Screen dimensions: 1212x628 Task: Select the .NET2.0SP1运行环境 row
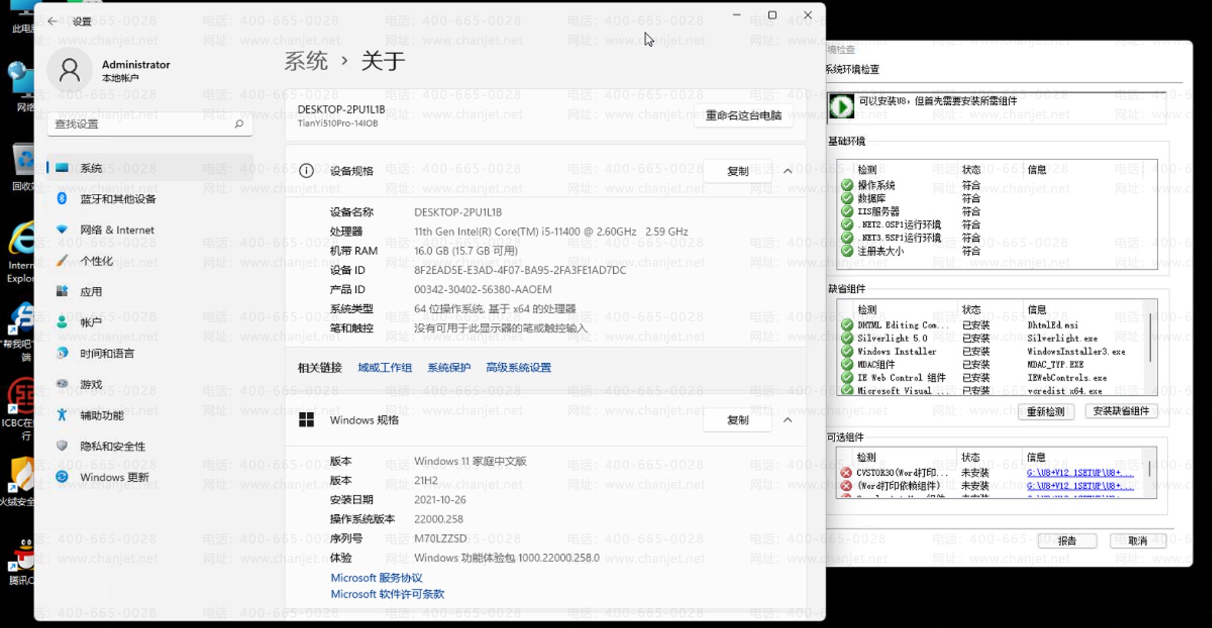(991, 225)
